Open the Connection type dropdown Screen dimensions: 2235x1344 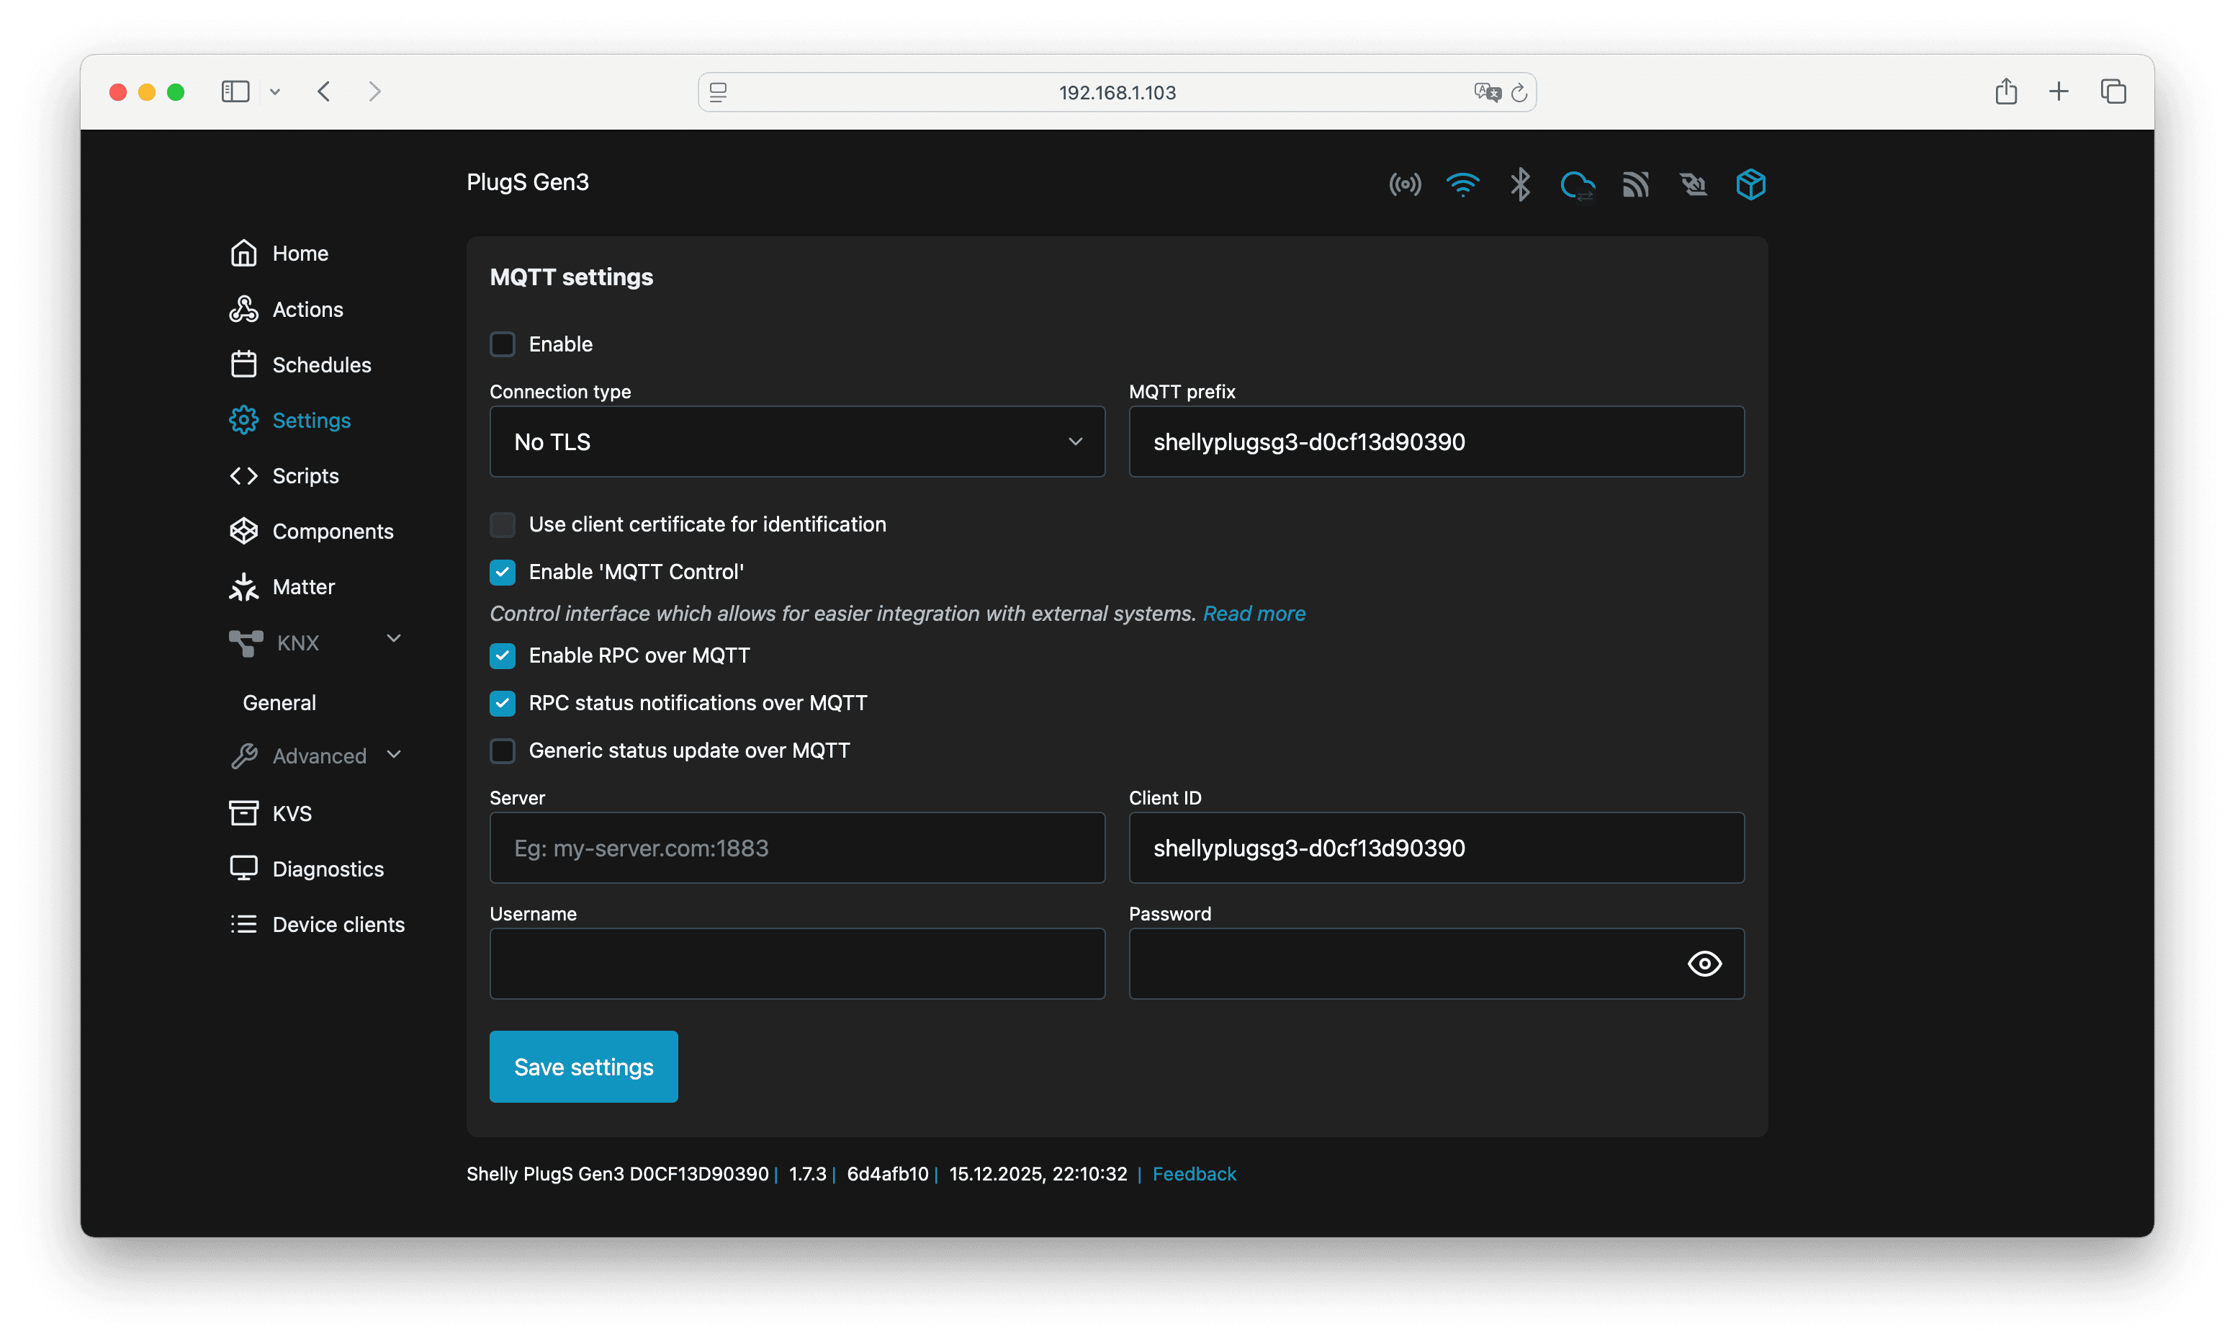click(x=796, y=442)
